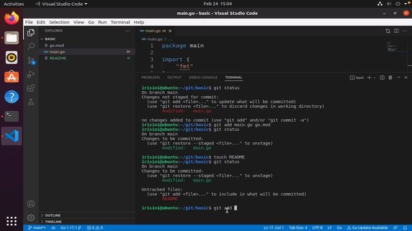
Task: Open the View menu
Action: (79, 22)
